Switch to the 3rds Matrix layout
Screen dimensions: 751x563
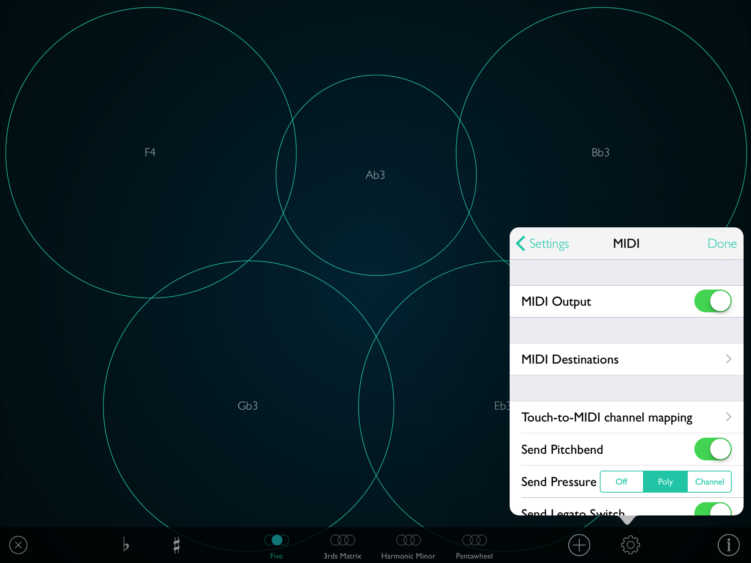[x=342, y=547]
